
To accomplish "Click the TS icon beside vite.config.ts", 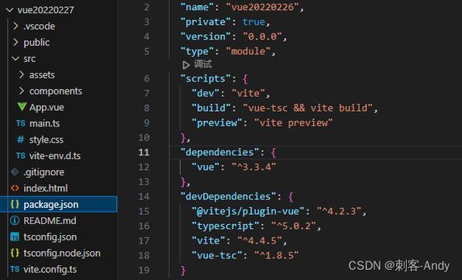I will click(x=15, y=269).
